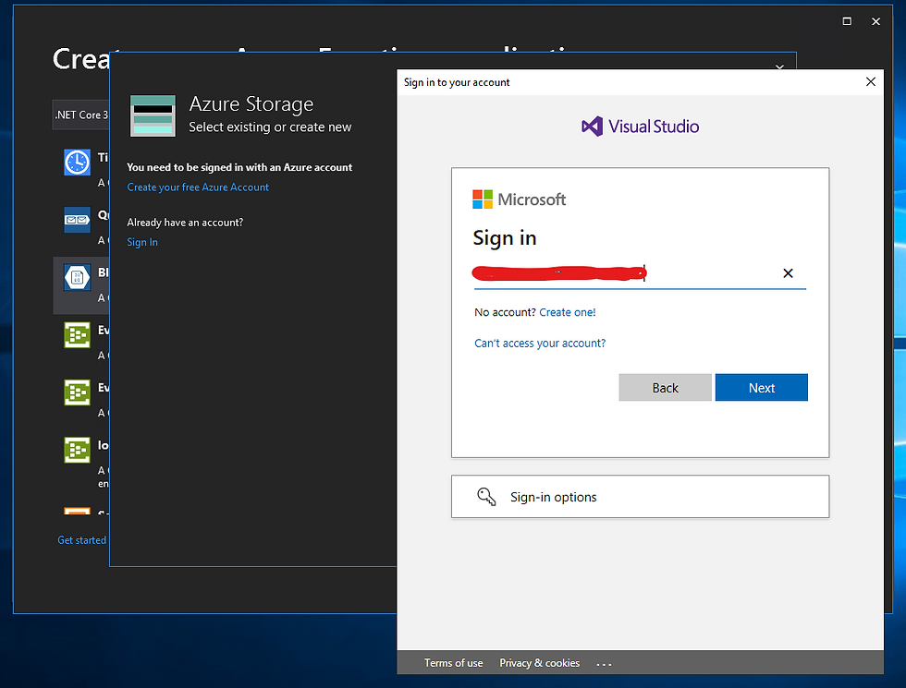906x688 pixels.
Task: Open Sign-in options panel
Action: [x=640, y=497]
